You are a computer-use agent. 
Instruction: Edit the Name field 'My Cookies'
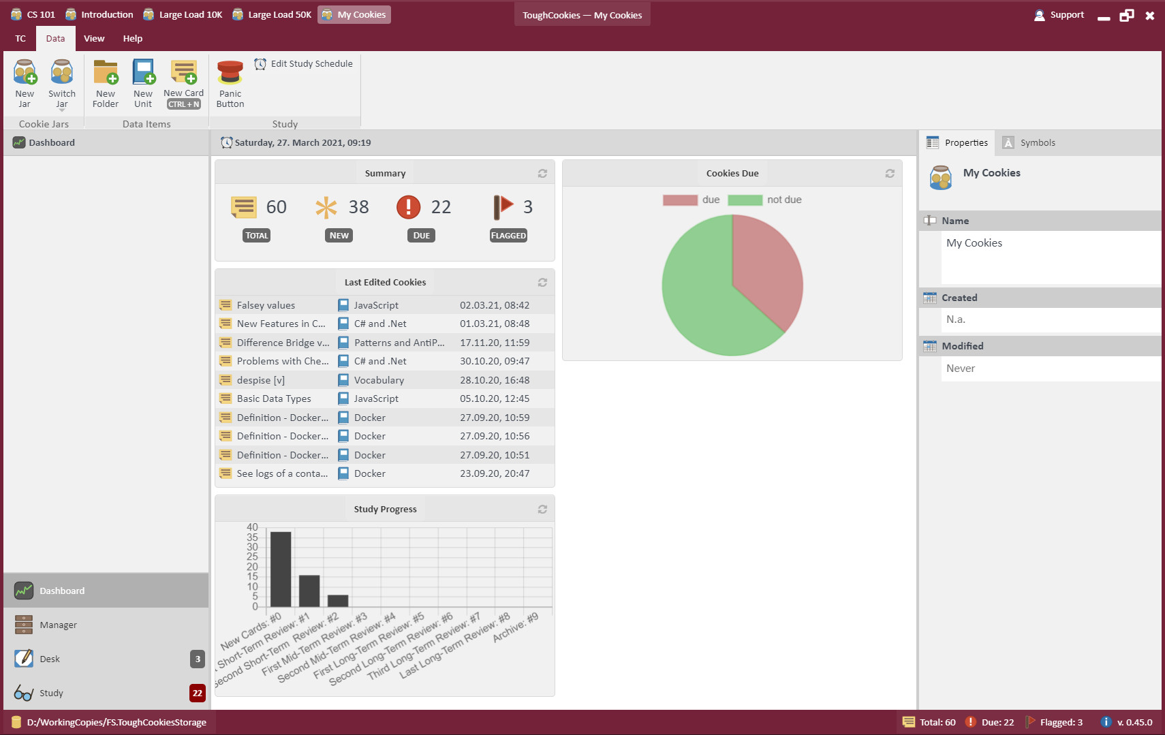click(1051, 257)
